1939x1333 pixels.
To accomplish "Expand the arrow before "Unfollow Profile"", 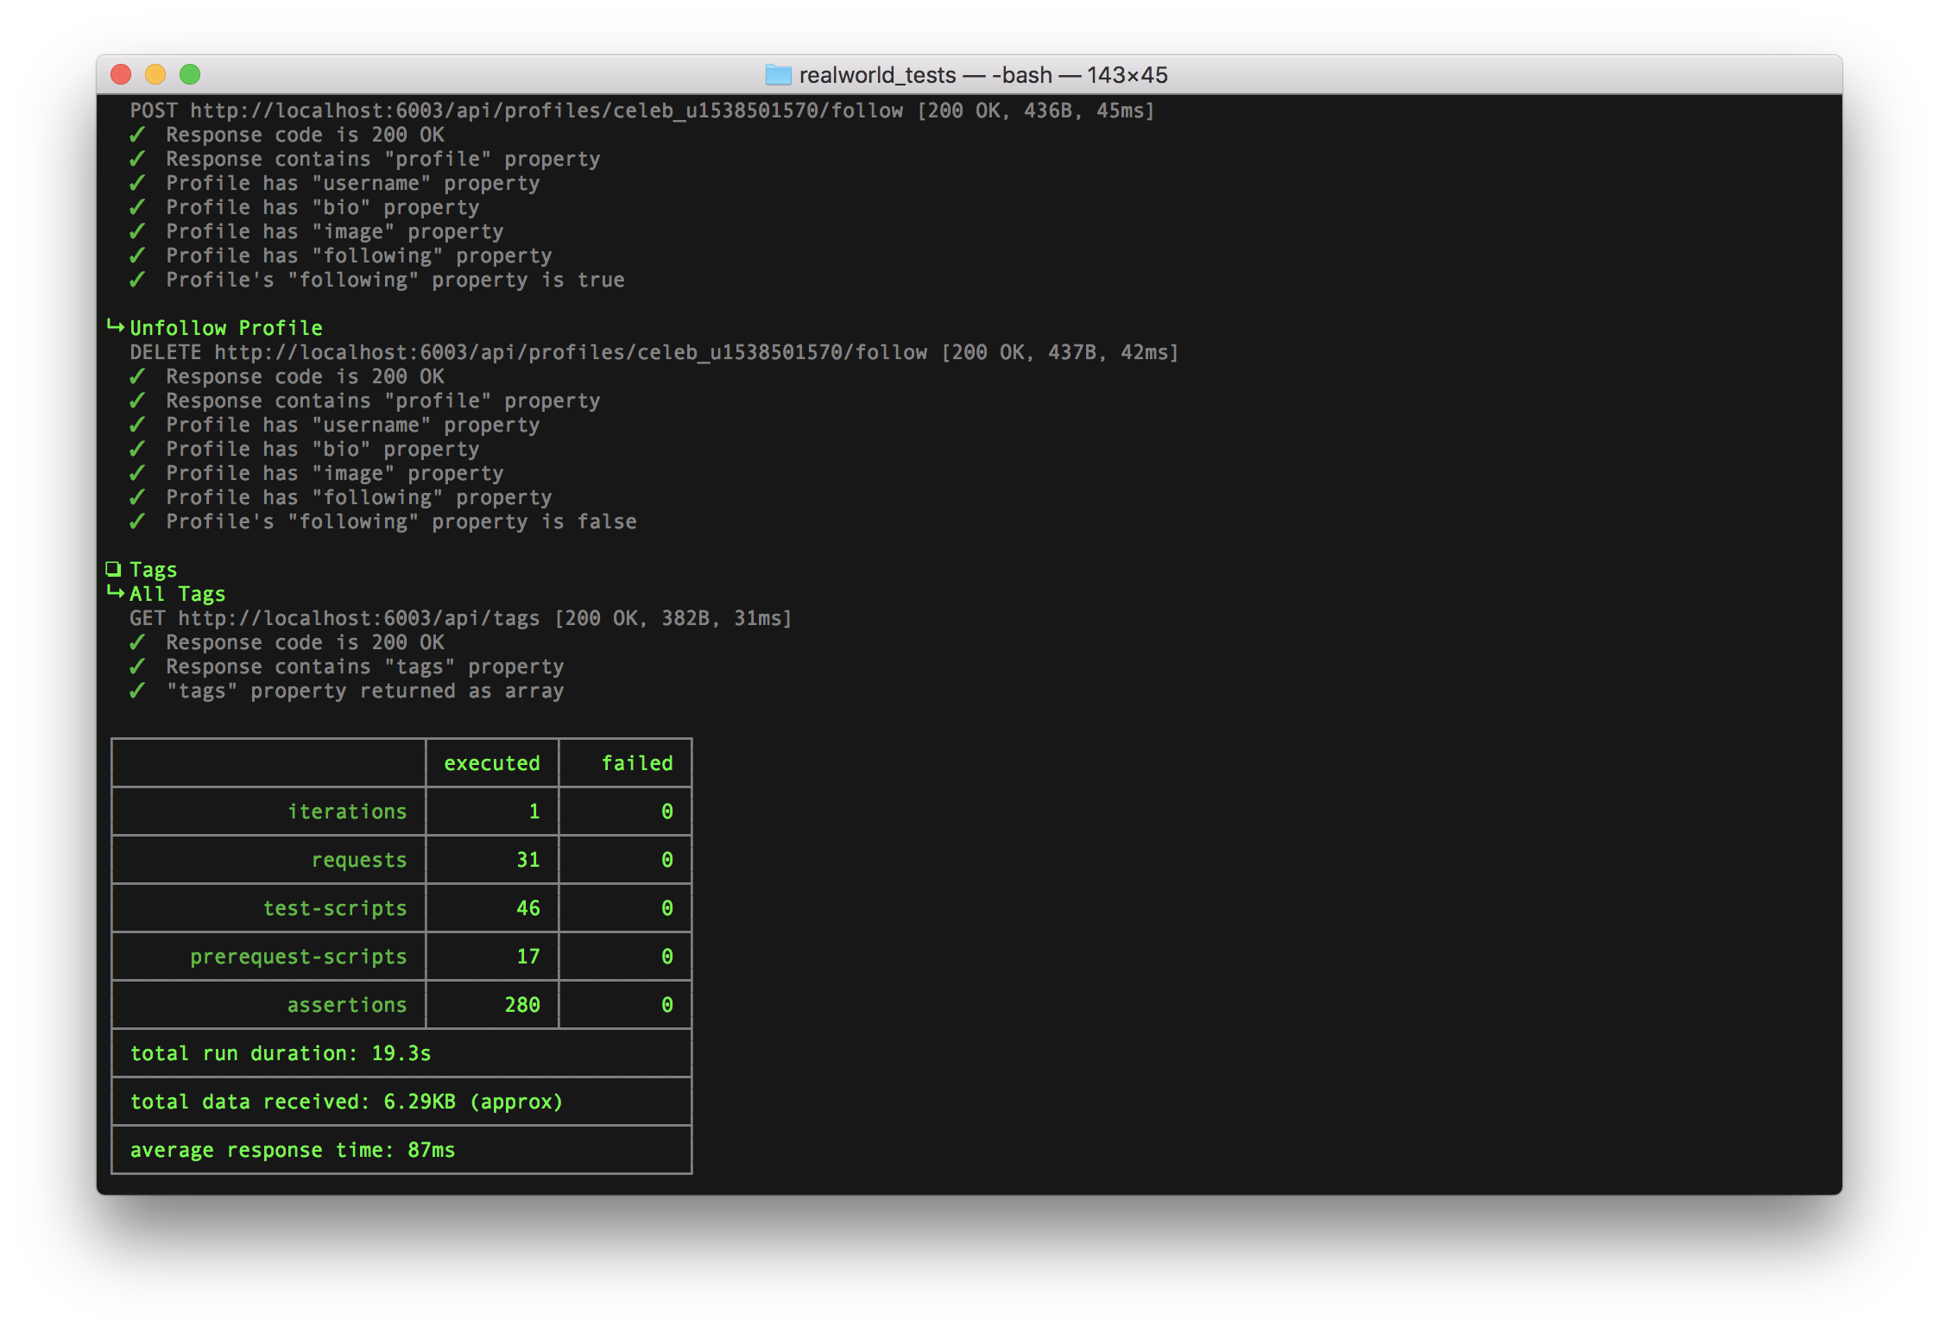I will tap(115, 327).
